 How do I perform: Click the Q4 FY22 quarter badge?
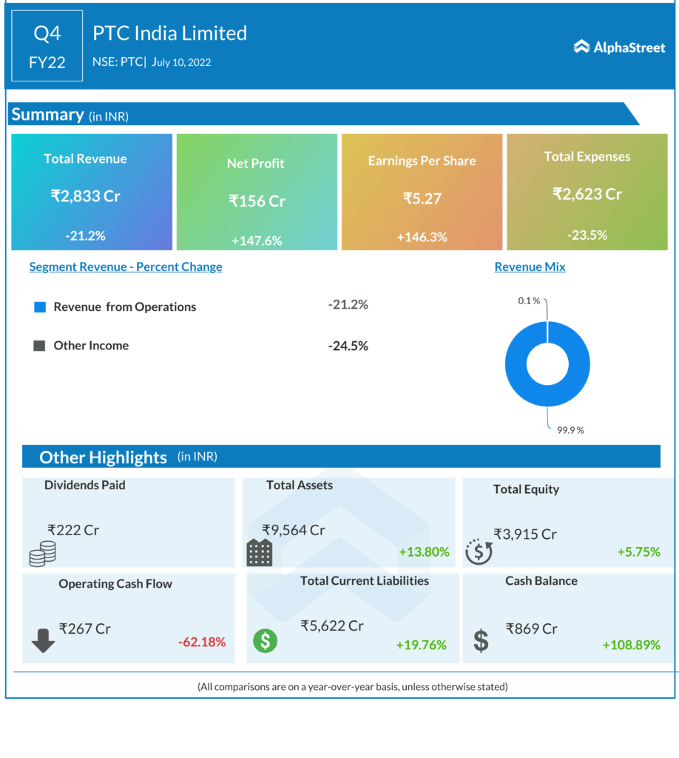47,47
